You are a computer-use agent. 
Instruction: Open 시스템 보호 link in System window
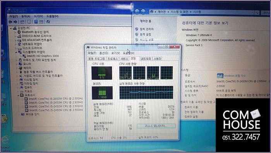[147, 40]
